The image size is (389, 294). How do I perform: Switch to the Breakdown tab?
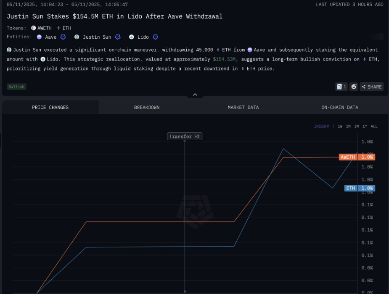point(147,108)
